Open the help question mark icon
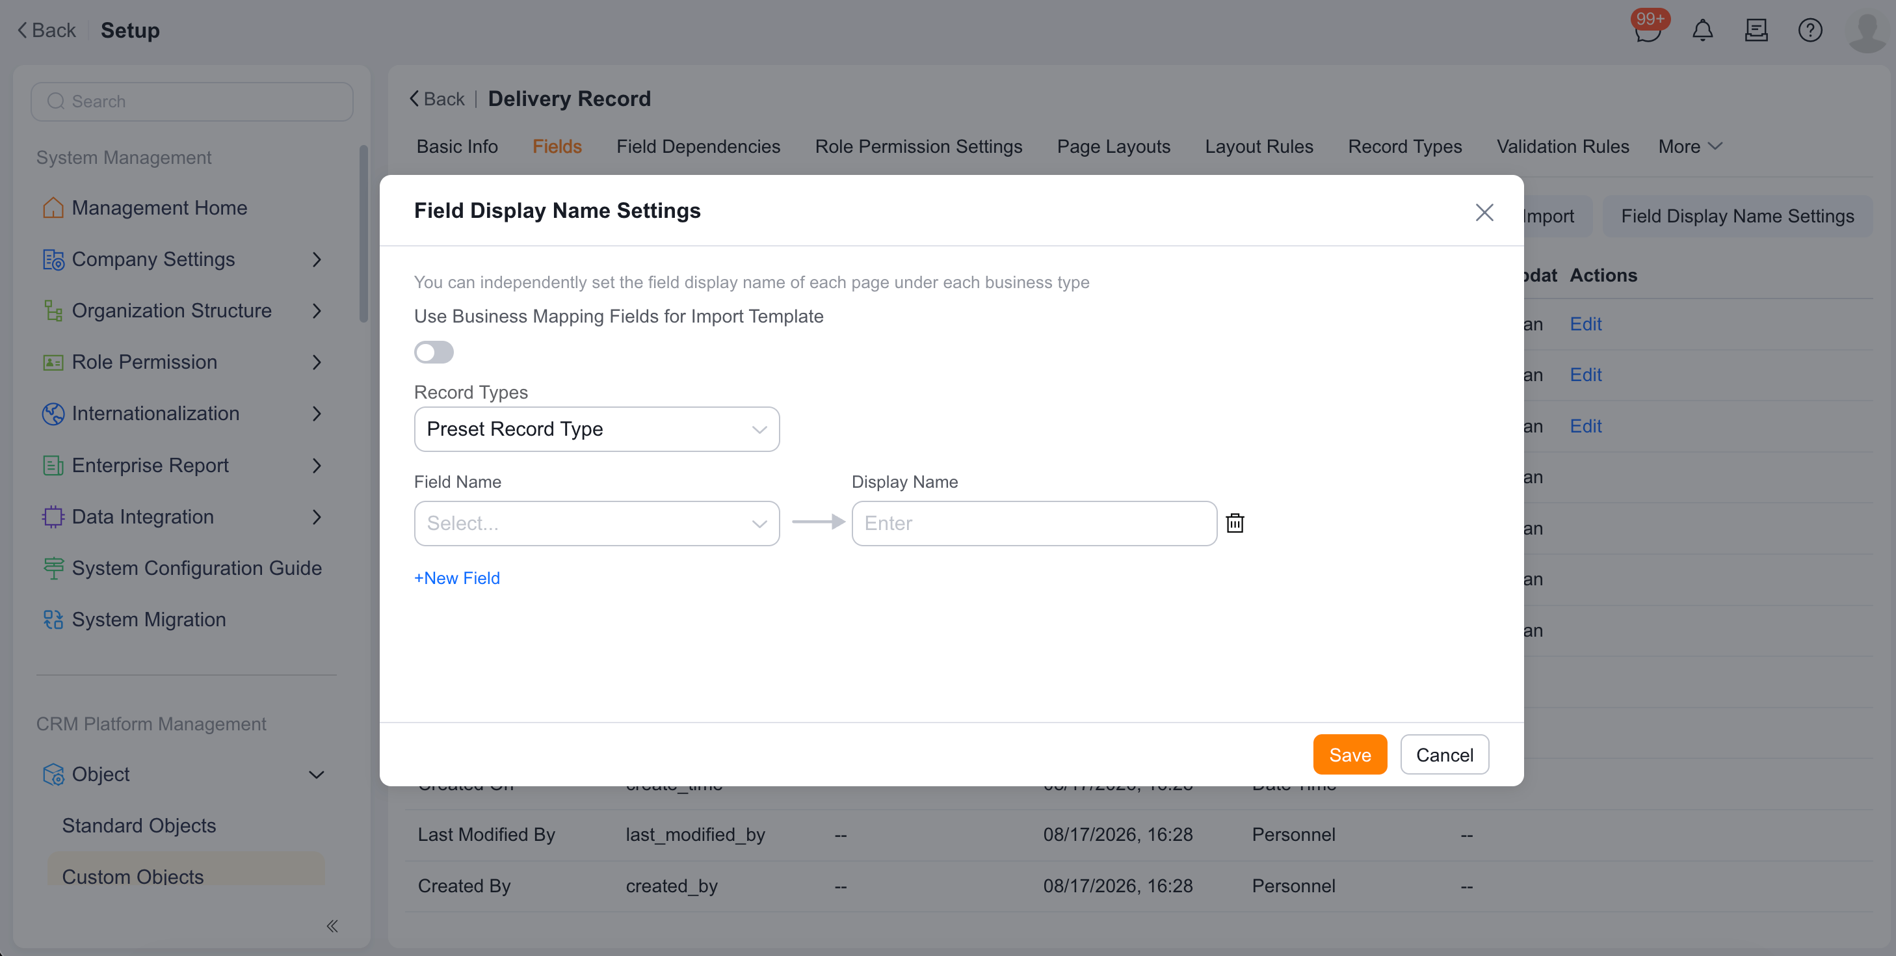This screenshot has width=1896, height=956. point(1810,30)
